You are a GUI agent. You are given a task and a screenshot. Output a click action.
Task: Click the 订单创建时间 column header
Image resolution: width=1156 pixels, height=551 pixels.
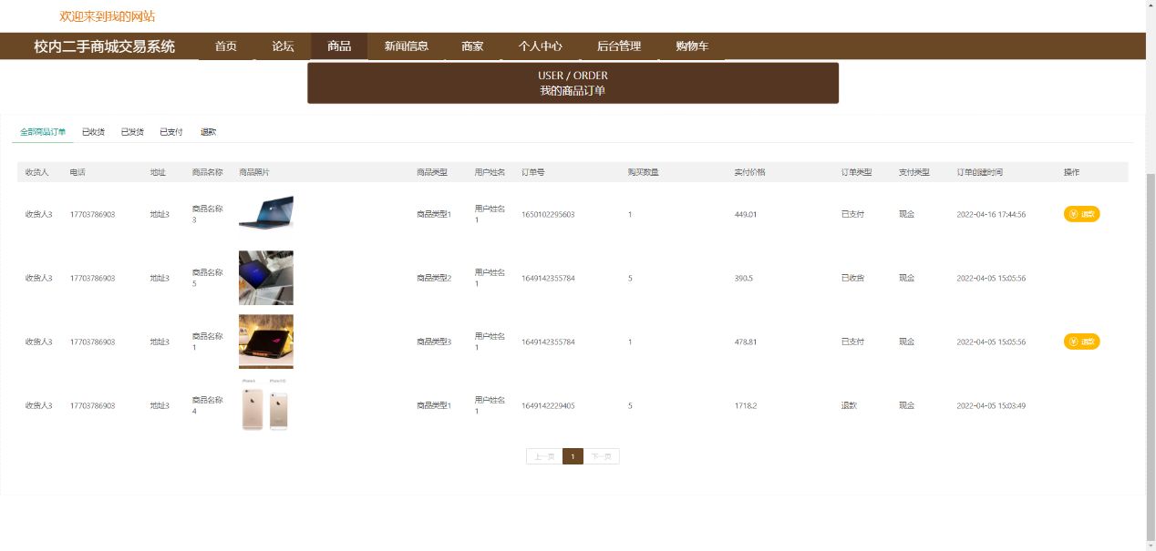pyautogui.click(x=980, y=172)
